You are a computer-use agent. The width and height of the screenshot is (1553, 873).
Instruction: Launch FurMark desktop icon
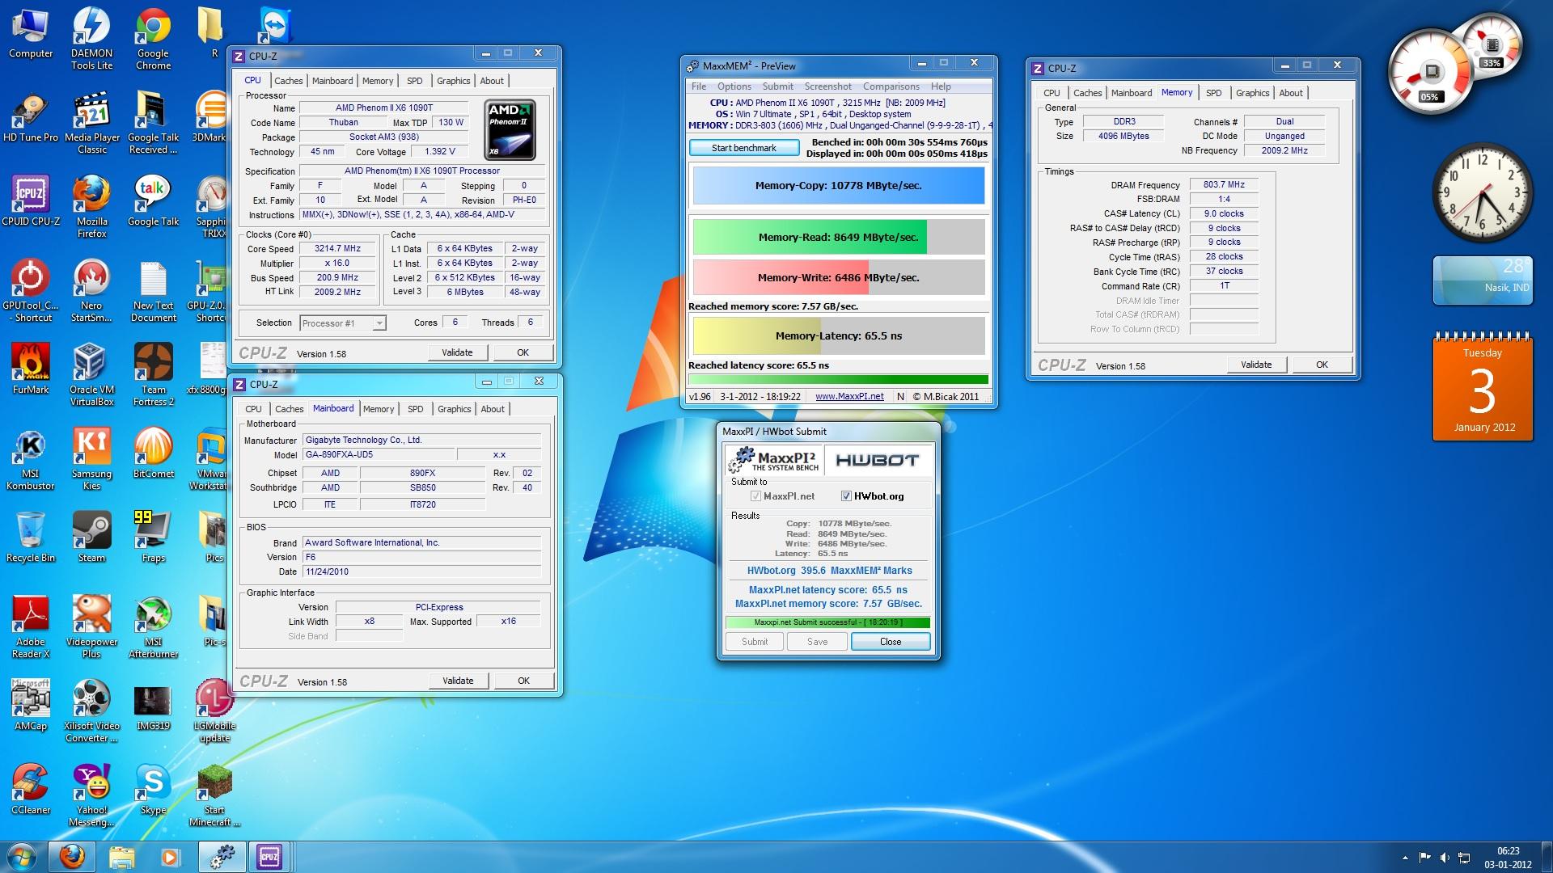pos(31,369)
